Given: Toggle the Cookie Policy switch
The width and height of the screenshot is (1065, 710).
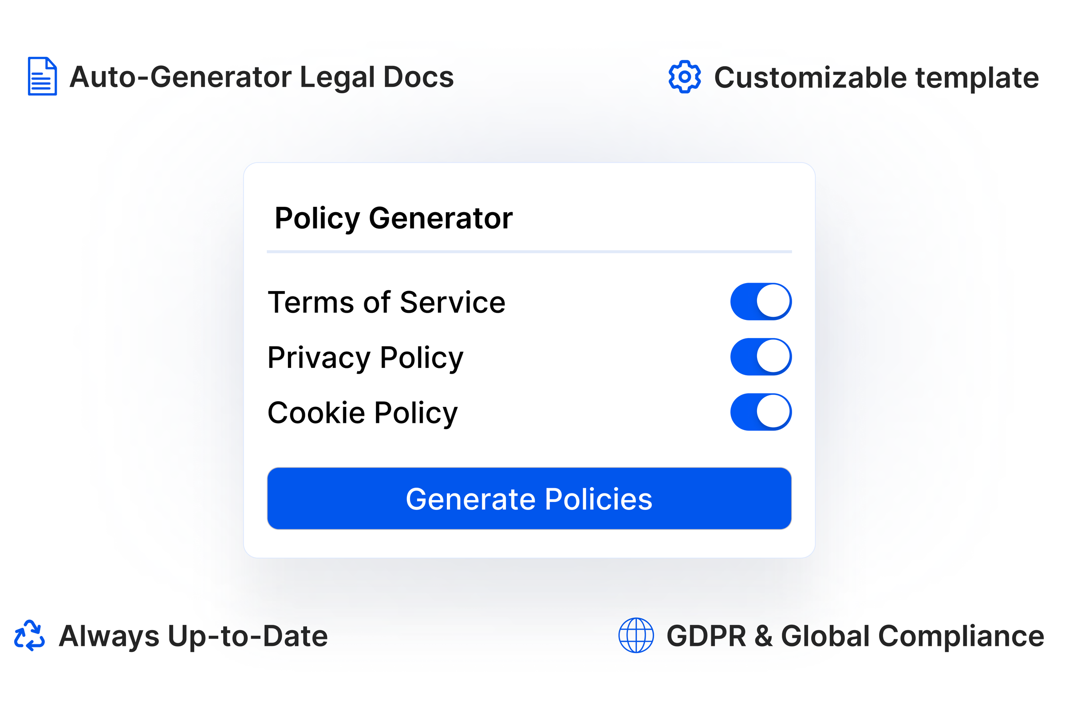Looking at the screenshot, I should (761, 412).
